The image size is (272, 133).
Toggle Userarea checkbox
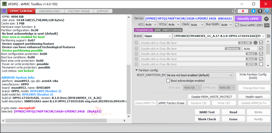pyautogui.click(x=261, y=48)
